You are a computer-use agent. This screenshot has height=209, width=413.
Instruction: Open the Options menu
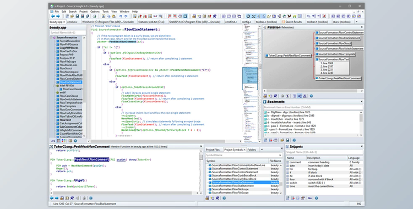[x=95, y=12]
